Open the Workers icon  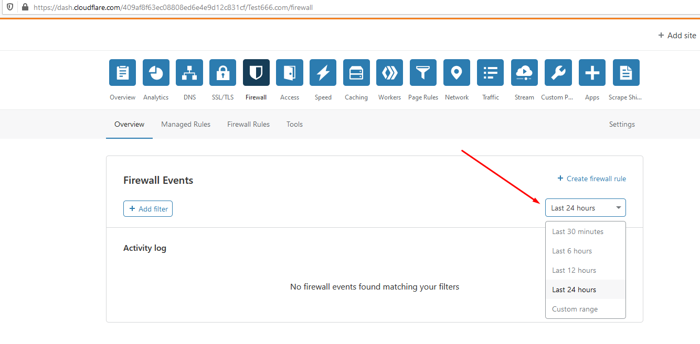point(389,72)
